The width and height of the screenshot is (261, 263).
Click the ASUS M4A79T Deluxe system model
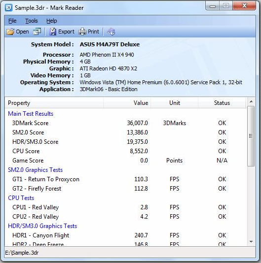110,44
